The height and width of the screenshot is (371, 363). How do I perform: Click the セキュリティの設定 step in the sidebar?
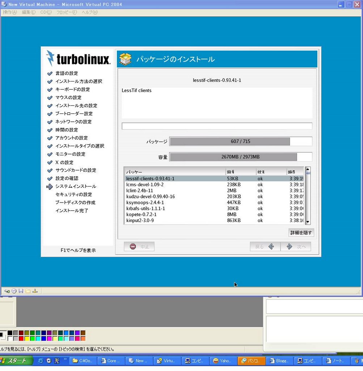click(x=73, y=195)
